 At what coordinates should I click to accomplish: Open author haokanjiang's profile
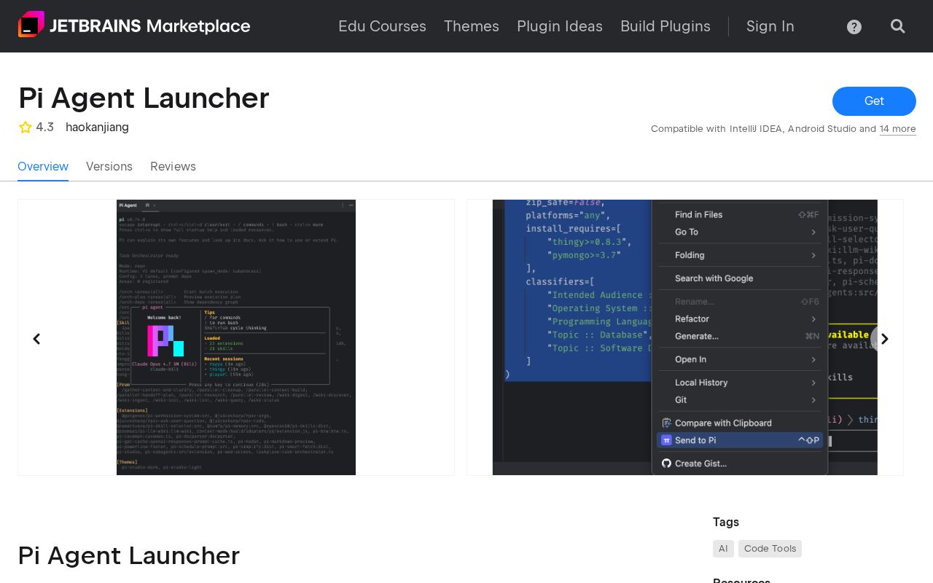[97, 128]
